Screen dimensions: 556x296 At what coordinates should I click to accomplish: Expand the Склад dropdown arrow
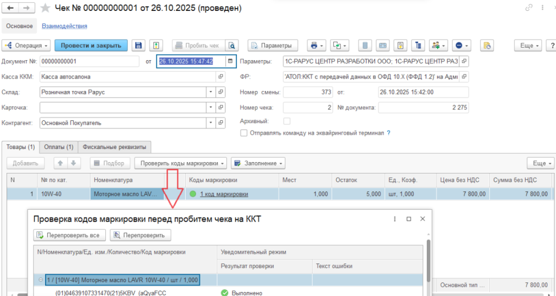[211, 92]
